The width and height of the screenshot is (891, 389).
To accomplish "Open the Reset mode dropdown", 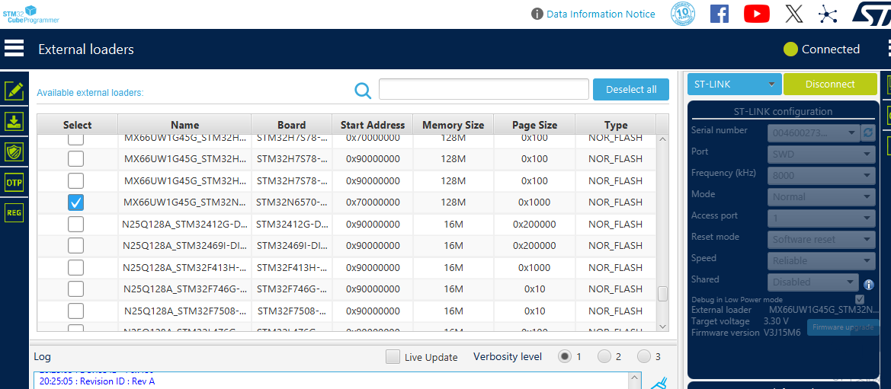I will click(821, 239).
